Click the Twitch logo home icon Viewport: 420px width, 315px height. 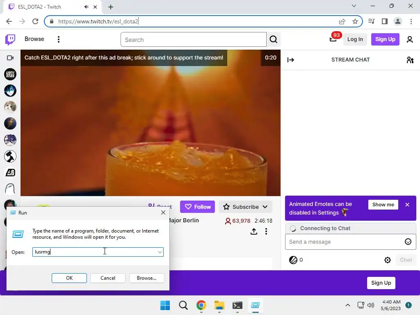pyautogui.click(x=10, y=40)
